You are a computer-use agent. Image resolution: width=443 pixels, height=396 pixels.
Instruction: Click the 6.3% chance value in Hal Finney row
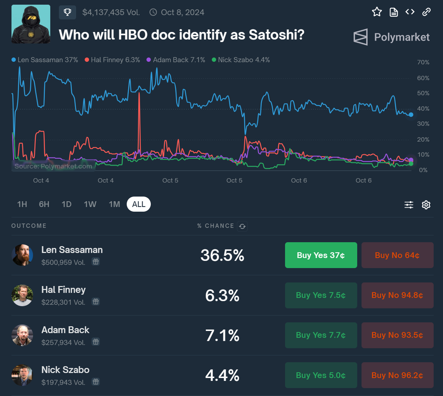[x=222, y=295]
